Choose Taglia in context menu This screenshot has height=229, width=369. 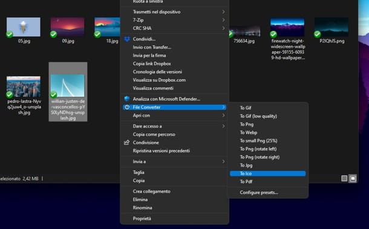tap(174, 172)
